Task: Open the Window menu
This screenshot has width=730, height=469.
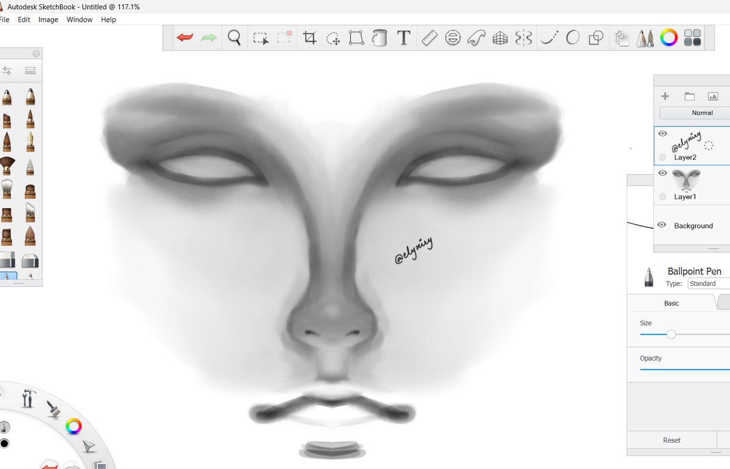Action: click(x=80, y=19)
